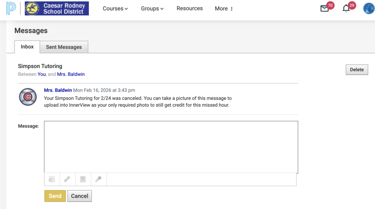Open the user profile avatar
The width and height of the screenshot is (375, 209).
369,9
